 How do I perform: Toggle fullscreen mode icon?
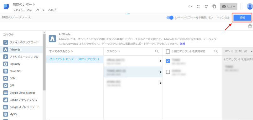(x=198, y=7)
